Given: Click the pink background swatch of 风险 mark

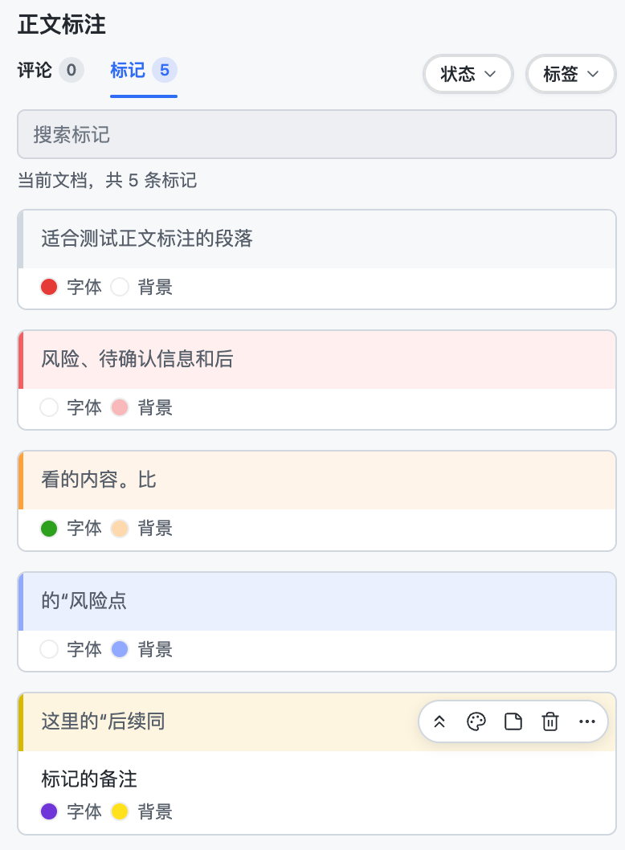Looking at the screenshot, I should tap(120, 407).
